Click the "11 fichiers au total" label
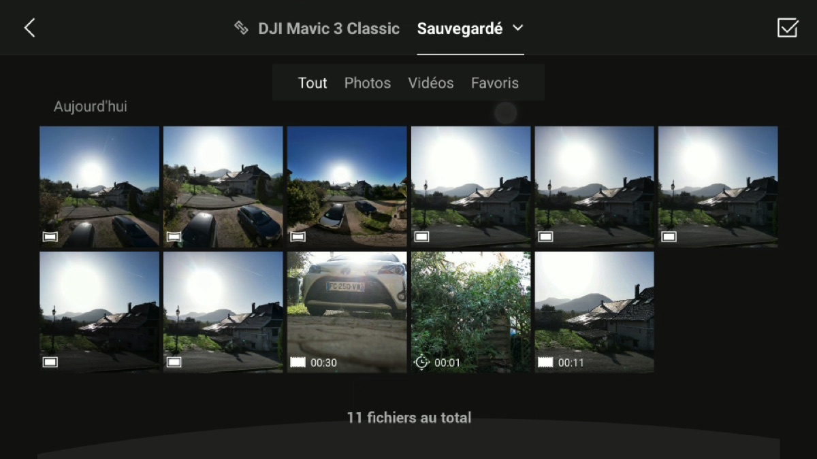817x459 pixels. [x=409, y=418]
